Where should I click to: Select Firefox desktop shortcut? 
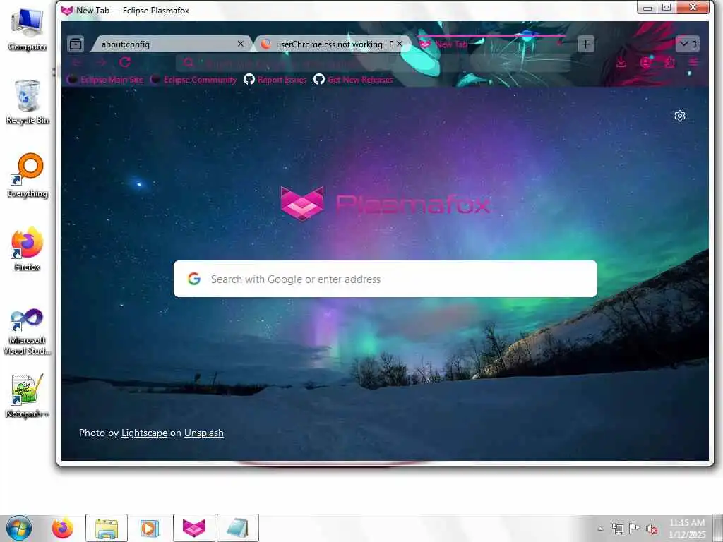coord(28,248)
